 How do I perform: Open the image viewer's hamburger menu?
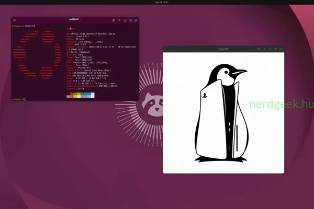coord(264,49)
